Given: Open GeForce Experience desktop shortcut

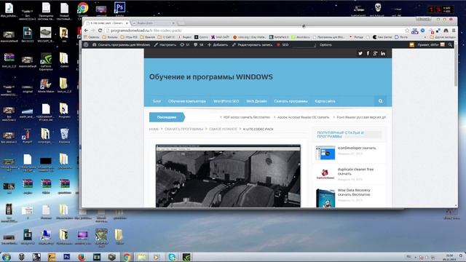Looking at the screenshot, I should 46,61.
